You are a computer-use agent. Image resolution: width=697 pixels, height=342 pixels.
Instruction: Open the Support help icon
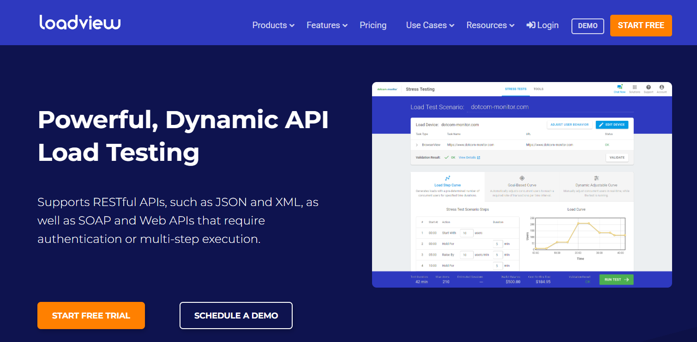tap(649, 88)
